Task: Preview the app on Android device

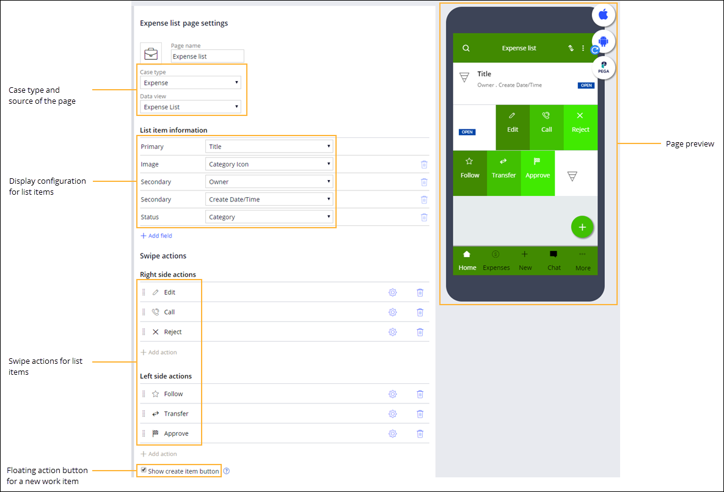Action: tap(602, 41)
